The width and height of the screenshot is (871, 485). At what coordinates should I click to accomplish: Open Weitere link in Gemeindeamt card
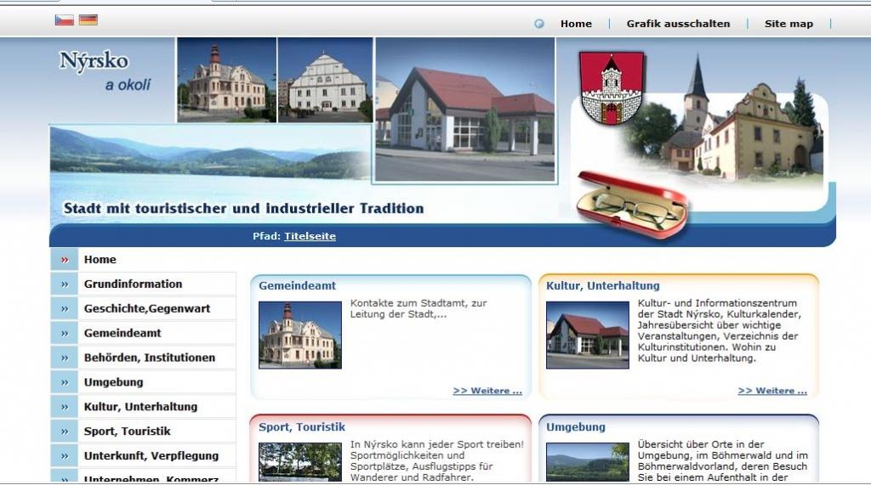pyautogui.click(x=487, y=391)
